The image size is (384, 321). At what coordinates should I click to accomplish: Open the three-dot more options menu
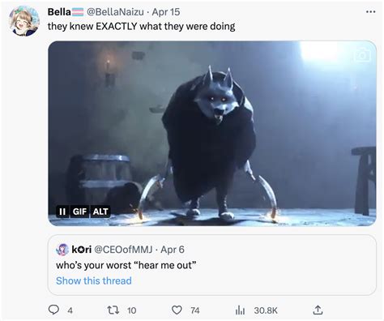(370, 11)
